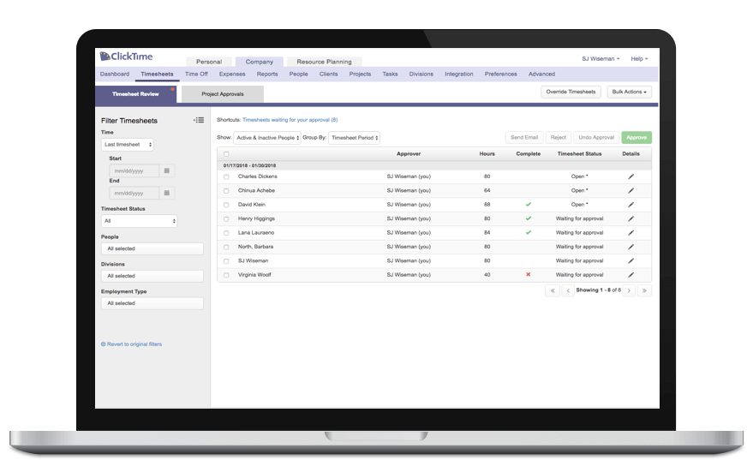Image resolution: width=753 pixels, height=460 pixels.
Task: Open Timesheets waiting for your approval link
Action: click(290, 120)
